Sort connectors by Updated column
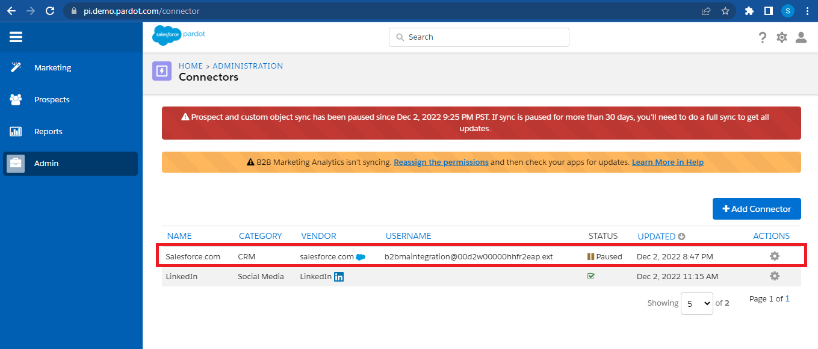The height and width of the screenshot is (349, 818). [661, 236]
